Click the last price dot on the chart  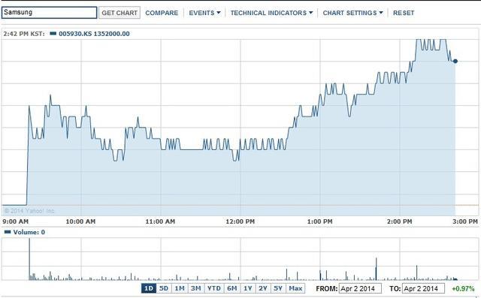click(x=455, y=62)
